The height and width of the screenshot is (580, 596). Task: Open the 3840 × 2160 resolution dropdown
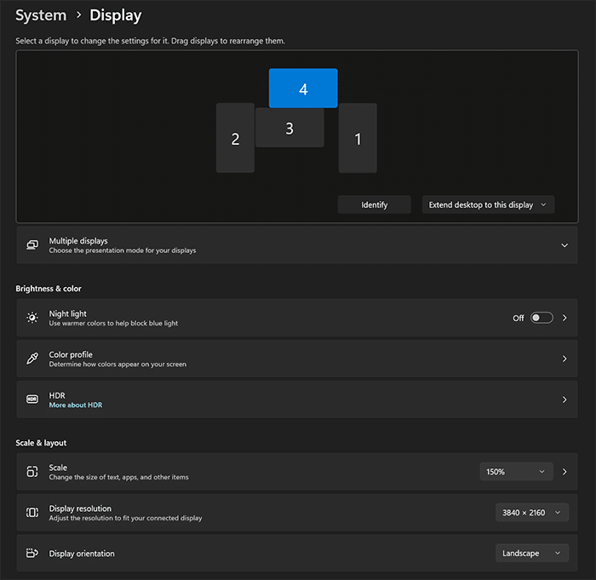coord(531,513)
